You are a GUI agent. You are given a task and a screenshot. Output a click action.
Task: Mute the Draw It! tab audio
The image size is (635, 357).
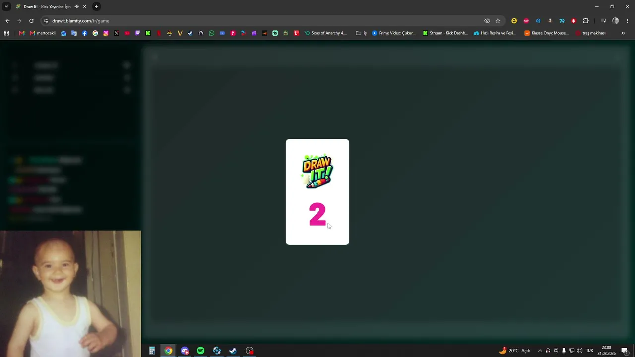76,7
